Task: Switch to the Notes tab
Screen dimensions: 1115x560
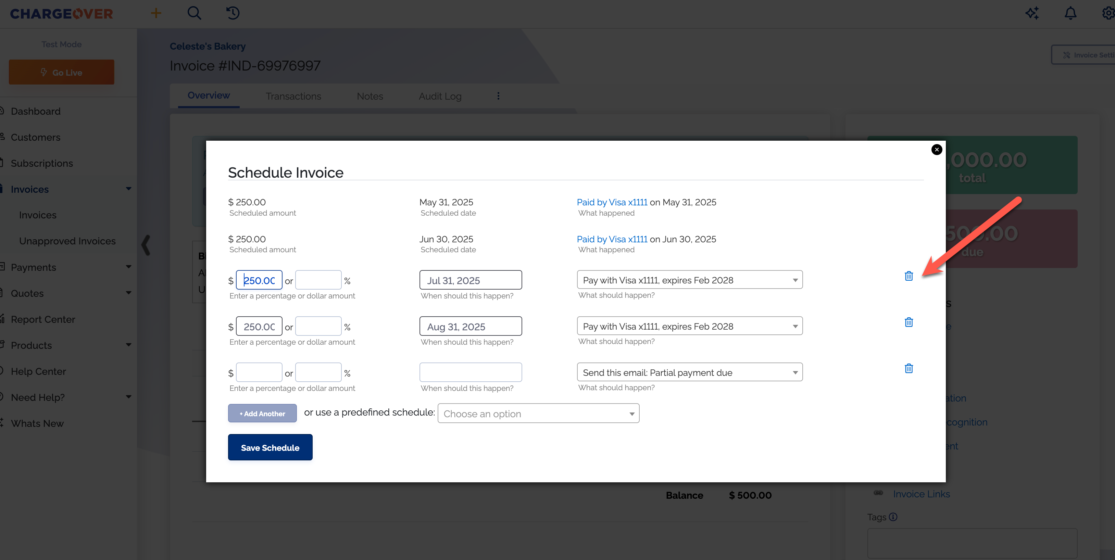Action: point(369,97)
